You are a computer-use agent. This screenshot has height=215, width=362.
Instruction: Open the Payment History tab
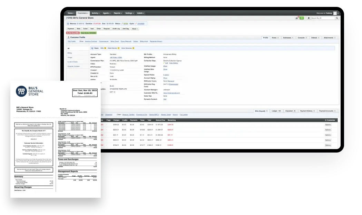[x=307, y=111]
